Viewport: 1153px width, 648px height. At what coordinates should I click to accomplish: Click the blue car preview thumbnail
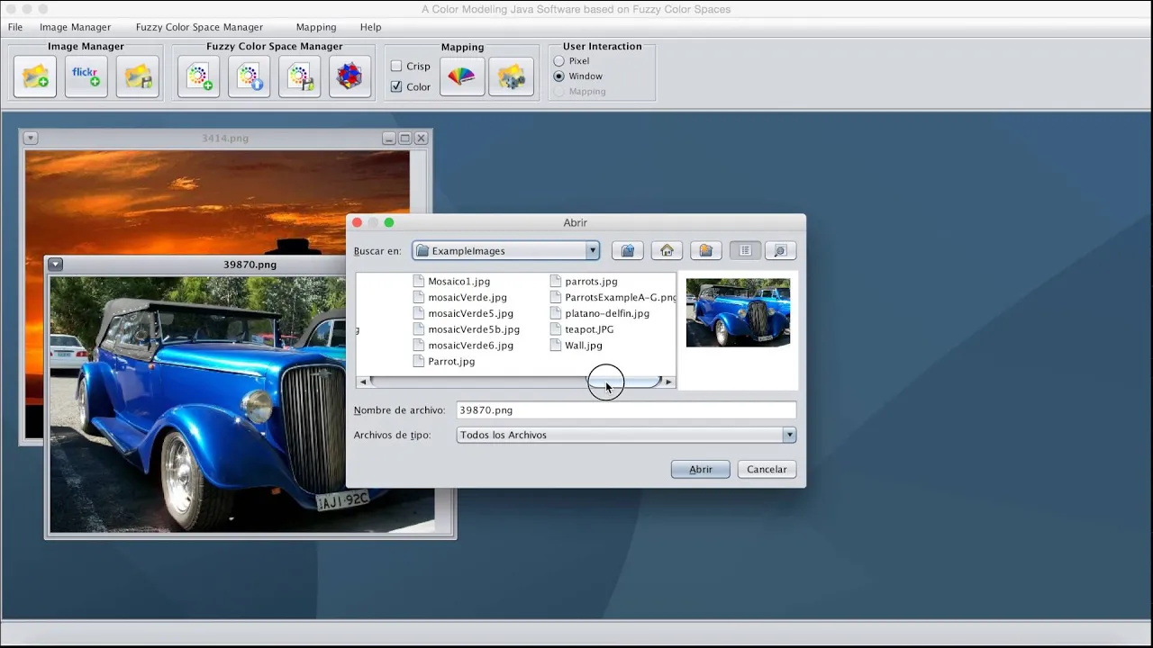(x=738, y=313)
